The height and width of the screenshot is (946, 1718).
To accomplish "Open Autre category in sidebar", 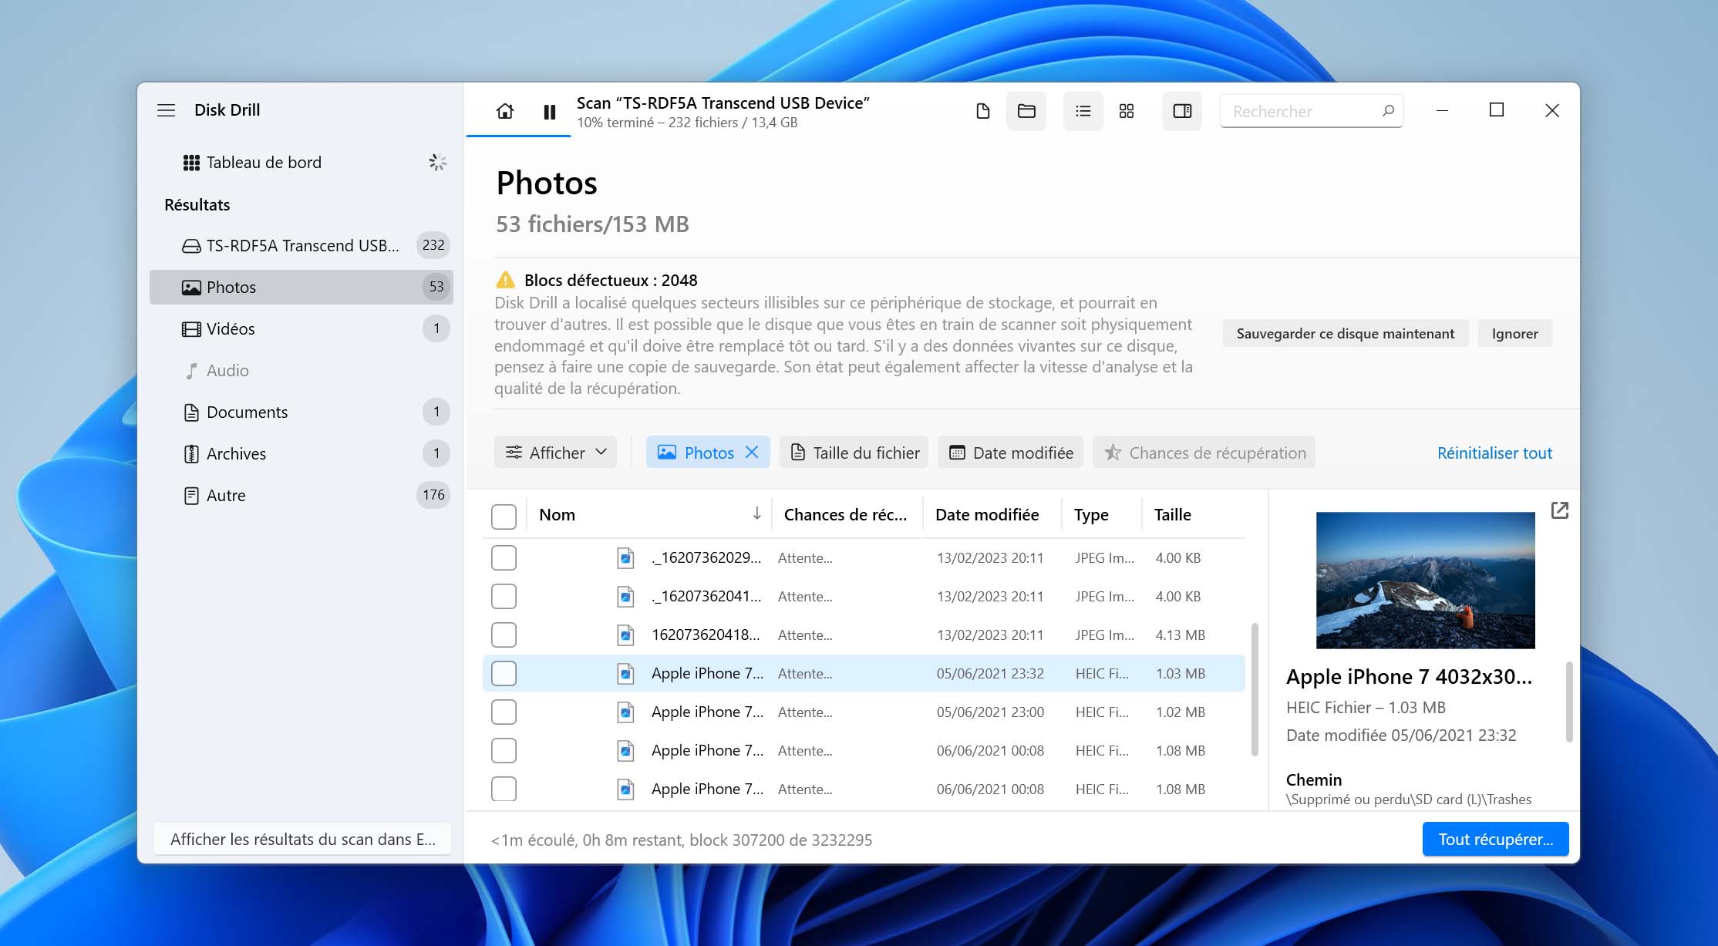I will coord(301,495).
